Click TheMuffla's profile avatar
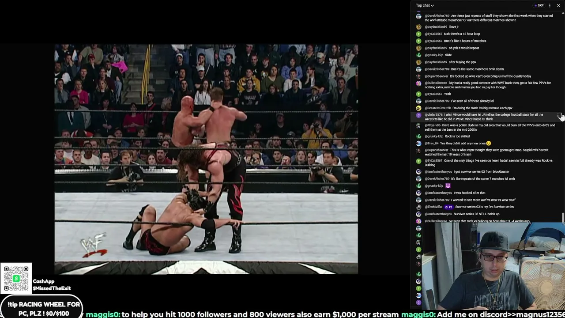Image resolution: width=565 pixels, height=318 pixels. pyautogui.click(x=418, y=207)
